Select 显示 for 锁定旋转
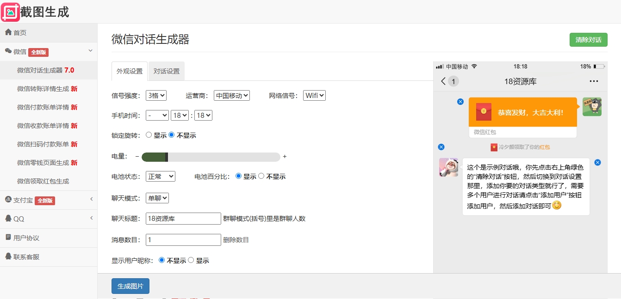Image resolution: width=621 pixels, height=299 pixels. click(x=149, y=135)
